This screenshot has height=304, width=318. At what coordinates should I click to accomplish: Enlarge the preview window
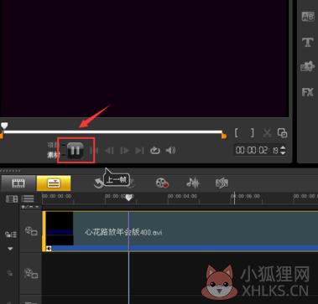point(282,133)
